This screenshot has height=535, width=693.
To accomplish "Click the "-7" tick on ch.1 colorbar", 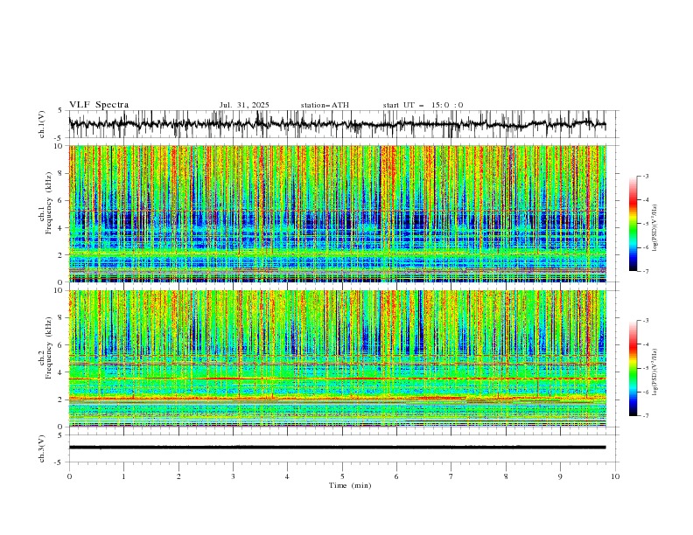I will (x=645, y=272).
